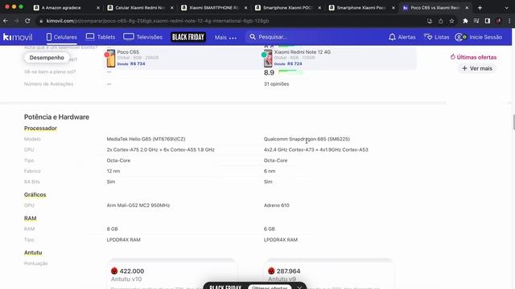Reload the current page
This screenshot has width=515, height=289.
pos(27,21)
